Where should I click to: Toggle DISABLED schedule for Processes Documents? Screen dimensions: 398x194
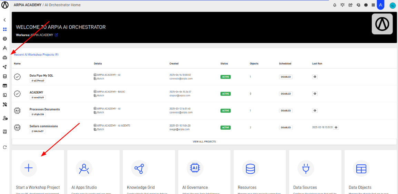pos(286,111)
